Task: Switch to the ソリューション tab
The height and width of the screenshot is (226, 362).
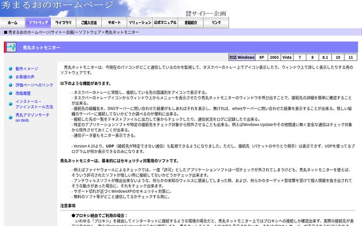Action: point(140,23)
